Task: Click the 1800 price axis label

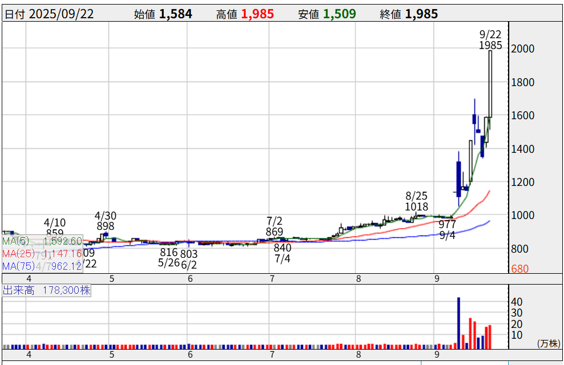Action: tap(522, 82)
